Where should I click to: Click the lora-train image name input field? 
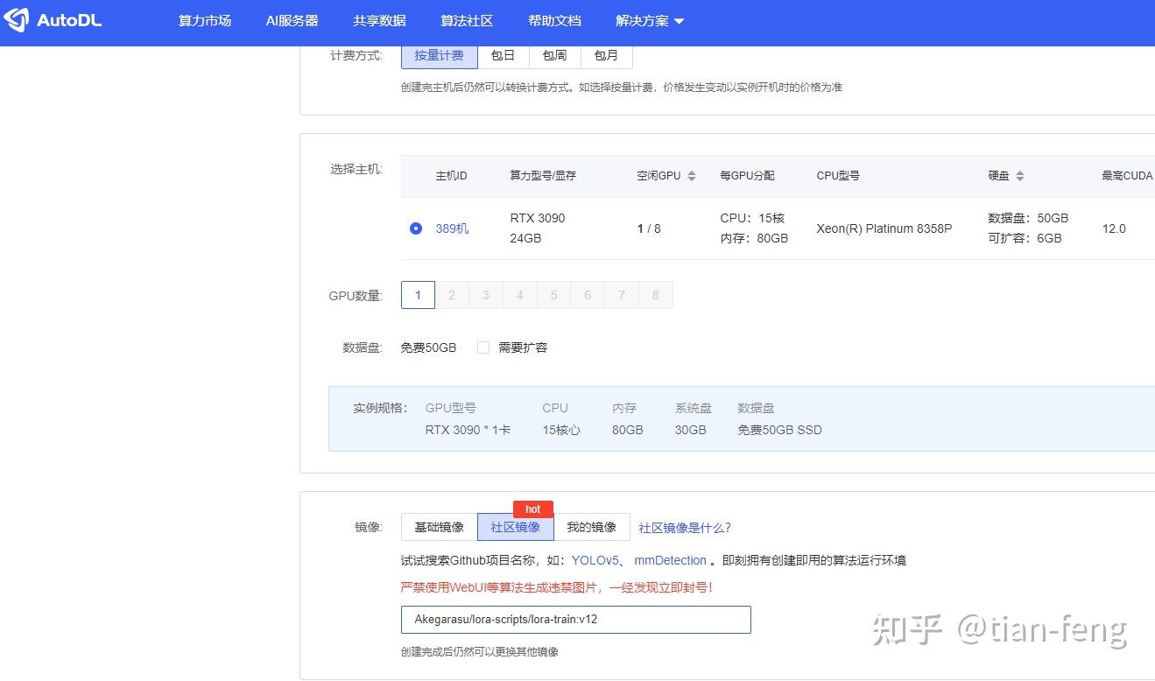tap(576, 619)
